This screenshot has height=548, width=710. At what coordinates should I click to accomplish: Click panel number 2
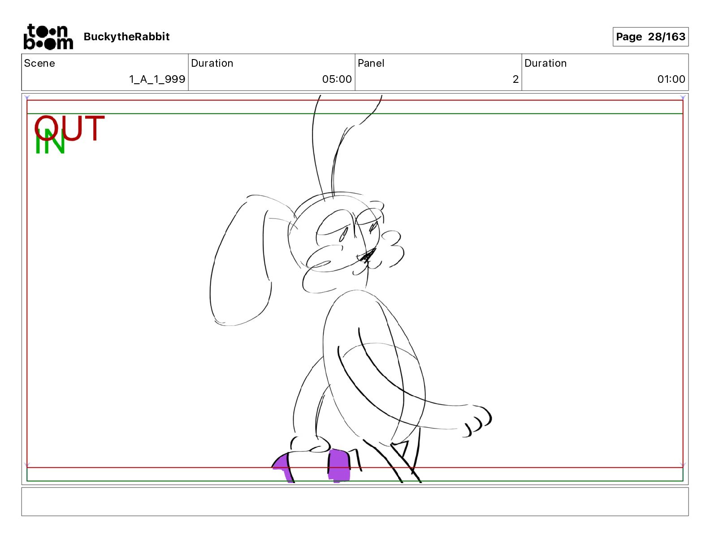click(515, 79)
